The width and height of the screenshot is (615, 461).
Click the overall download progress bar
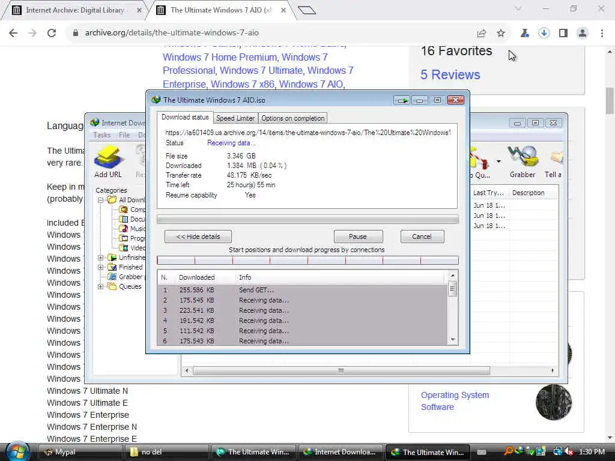[307, 219]
